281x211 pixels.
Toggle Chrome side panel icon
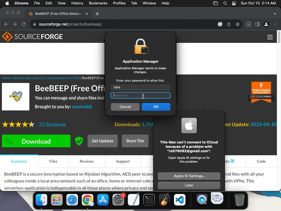257,24
